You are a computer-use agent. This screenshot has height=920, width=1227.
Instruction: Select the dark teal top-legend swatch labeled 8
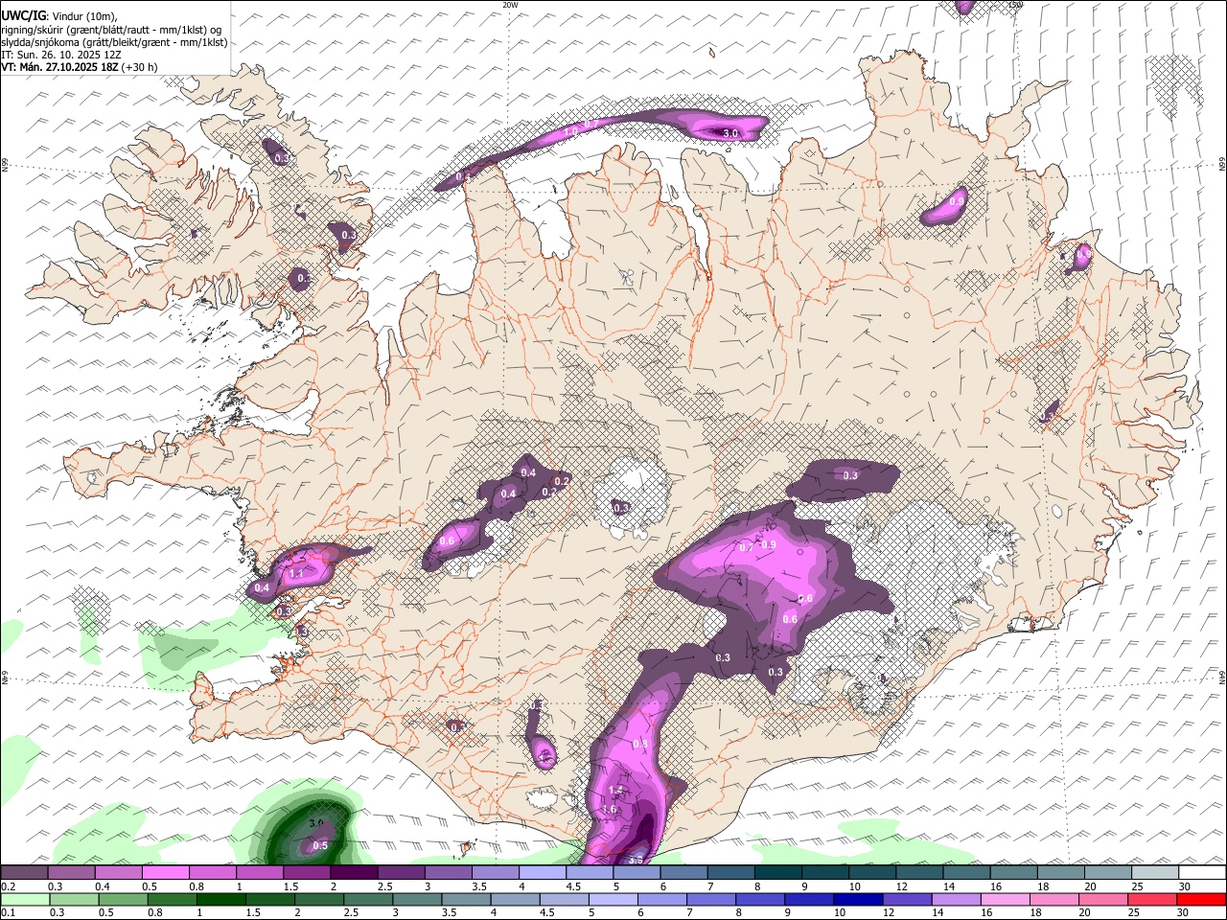pos(777,873)
